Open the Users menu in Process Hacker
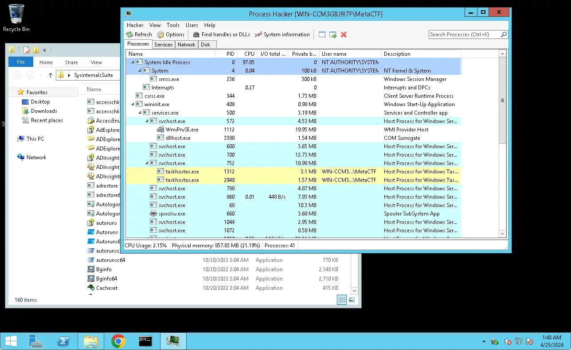 click(x=192, y=25)
